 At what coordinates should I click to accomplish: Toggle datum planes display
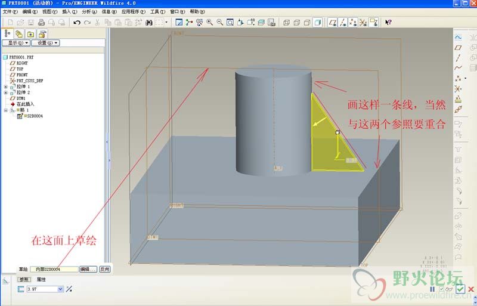click(x=333, y=22)
